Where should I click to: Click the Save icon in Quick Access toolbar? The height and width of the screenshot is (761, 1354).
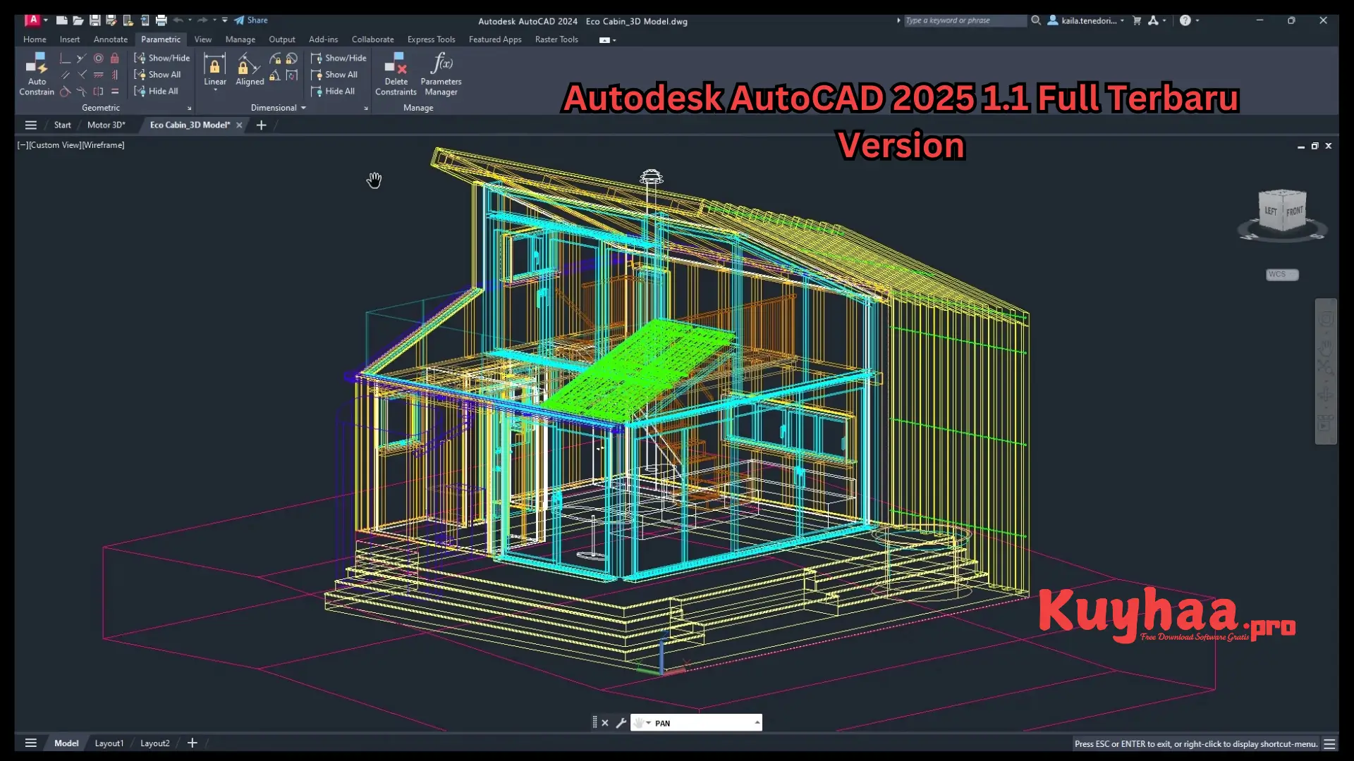point(95,20)
